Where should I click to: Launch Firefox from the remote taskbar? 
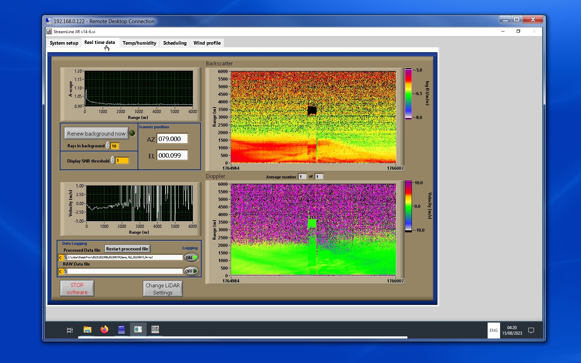(x=104, y=330)
